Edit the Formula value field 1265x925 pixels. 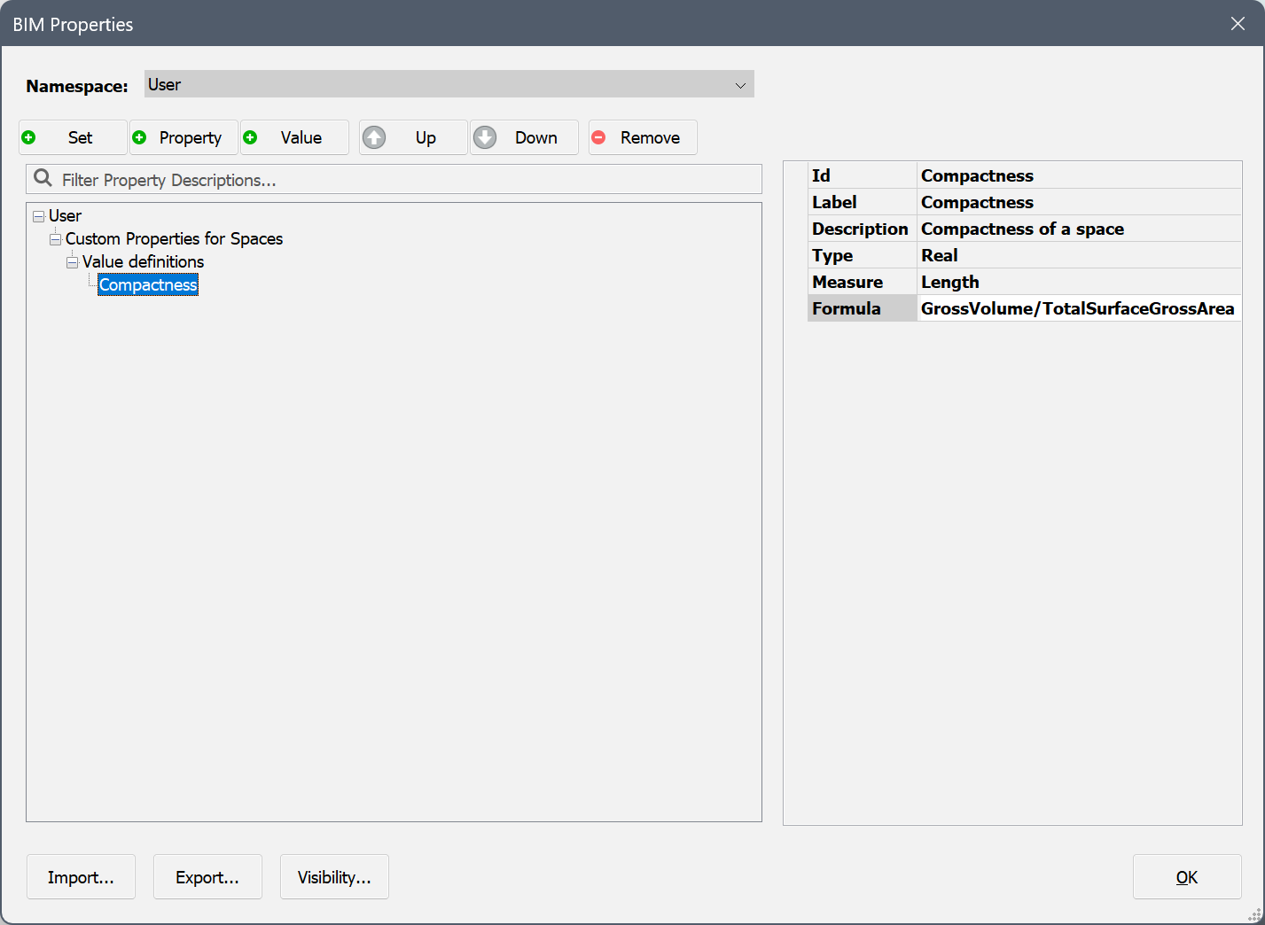tap(1077, 308)
